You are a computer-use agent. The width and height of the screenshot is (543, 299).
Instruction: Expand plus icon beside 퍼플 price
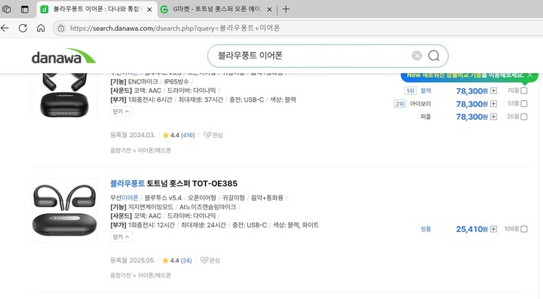click(x=493, y=117)
